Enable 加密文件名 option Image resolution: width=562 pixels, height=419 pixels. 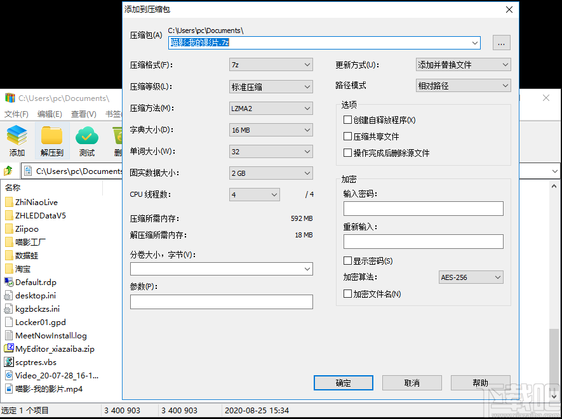pyautogui.click(x=348, y=294)
